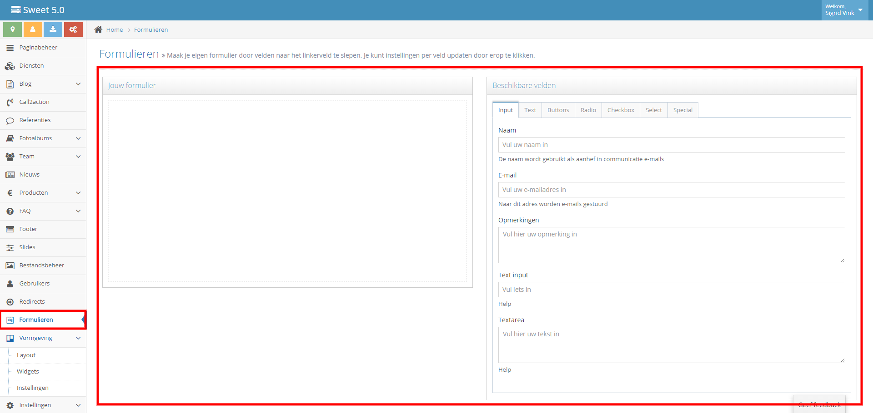Image resolution: width=873 pixels, height=413 pixels.
Task: Click the Beschikbare velden panel header
Action: [672, 86]
